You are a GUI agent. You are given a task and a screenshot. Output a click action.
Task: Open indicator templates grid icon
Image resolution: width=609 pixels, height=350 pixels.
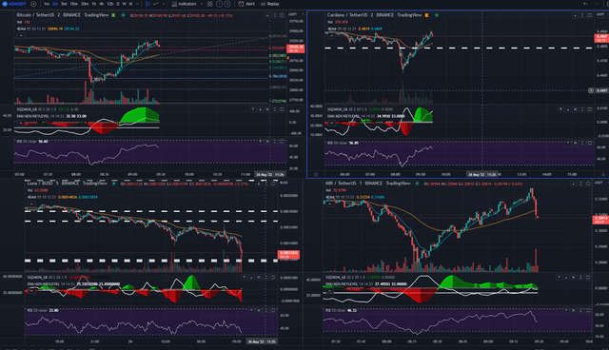pyautogui.click(x=209, y=4)
